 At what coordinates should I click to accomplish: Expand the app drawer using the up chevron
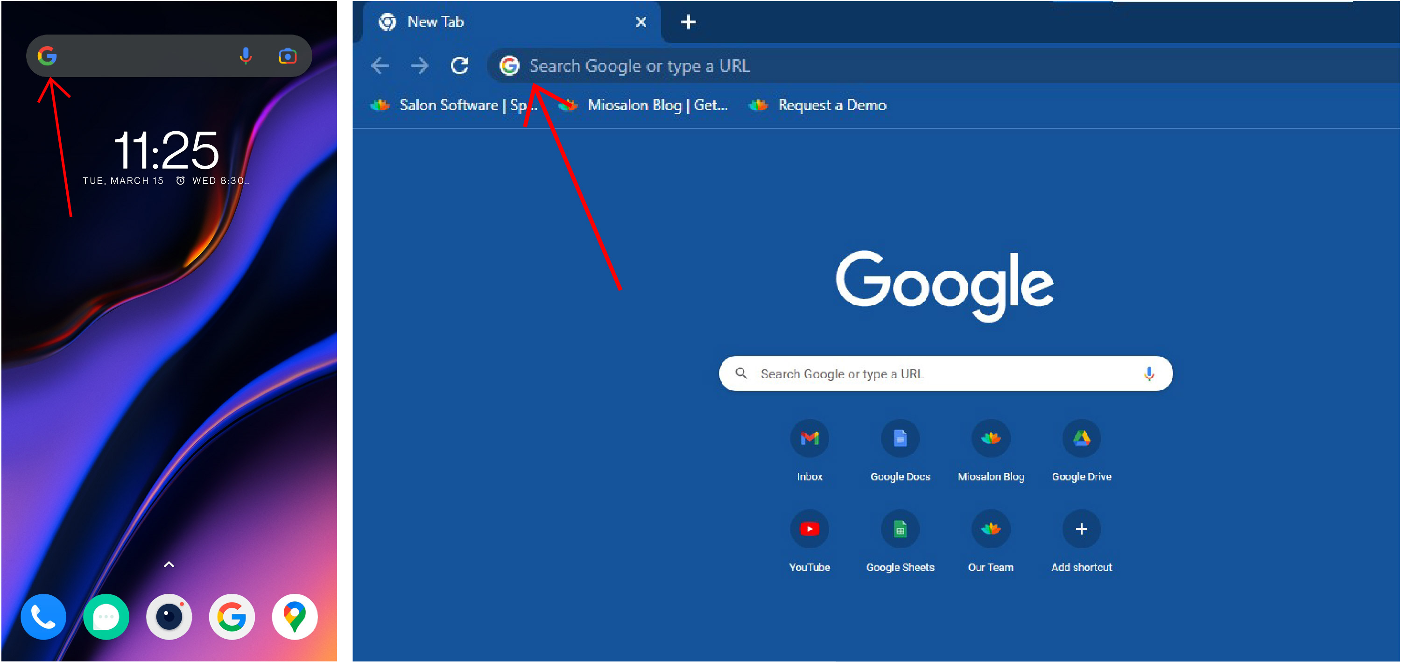(x=169, y=564)
